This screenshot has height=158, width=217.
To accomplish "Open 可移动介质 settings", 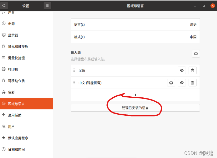I will coord(26,81).
